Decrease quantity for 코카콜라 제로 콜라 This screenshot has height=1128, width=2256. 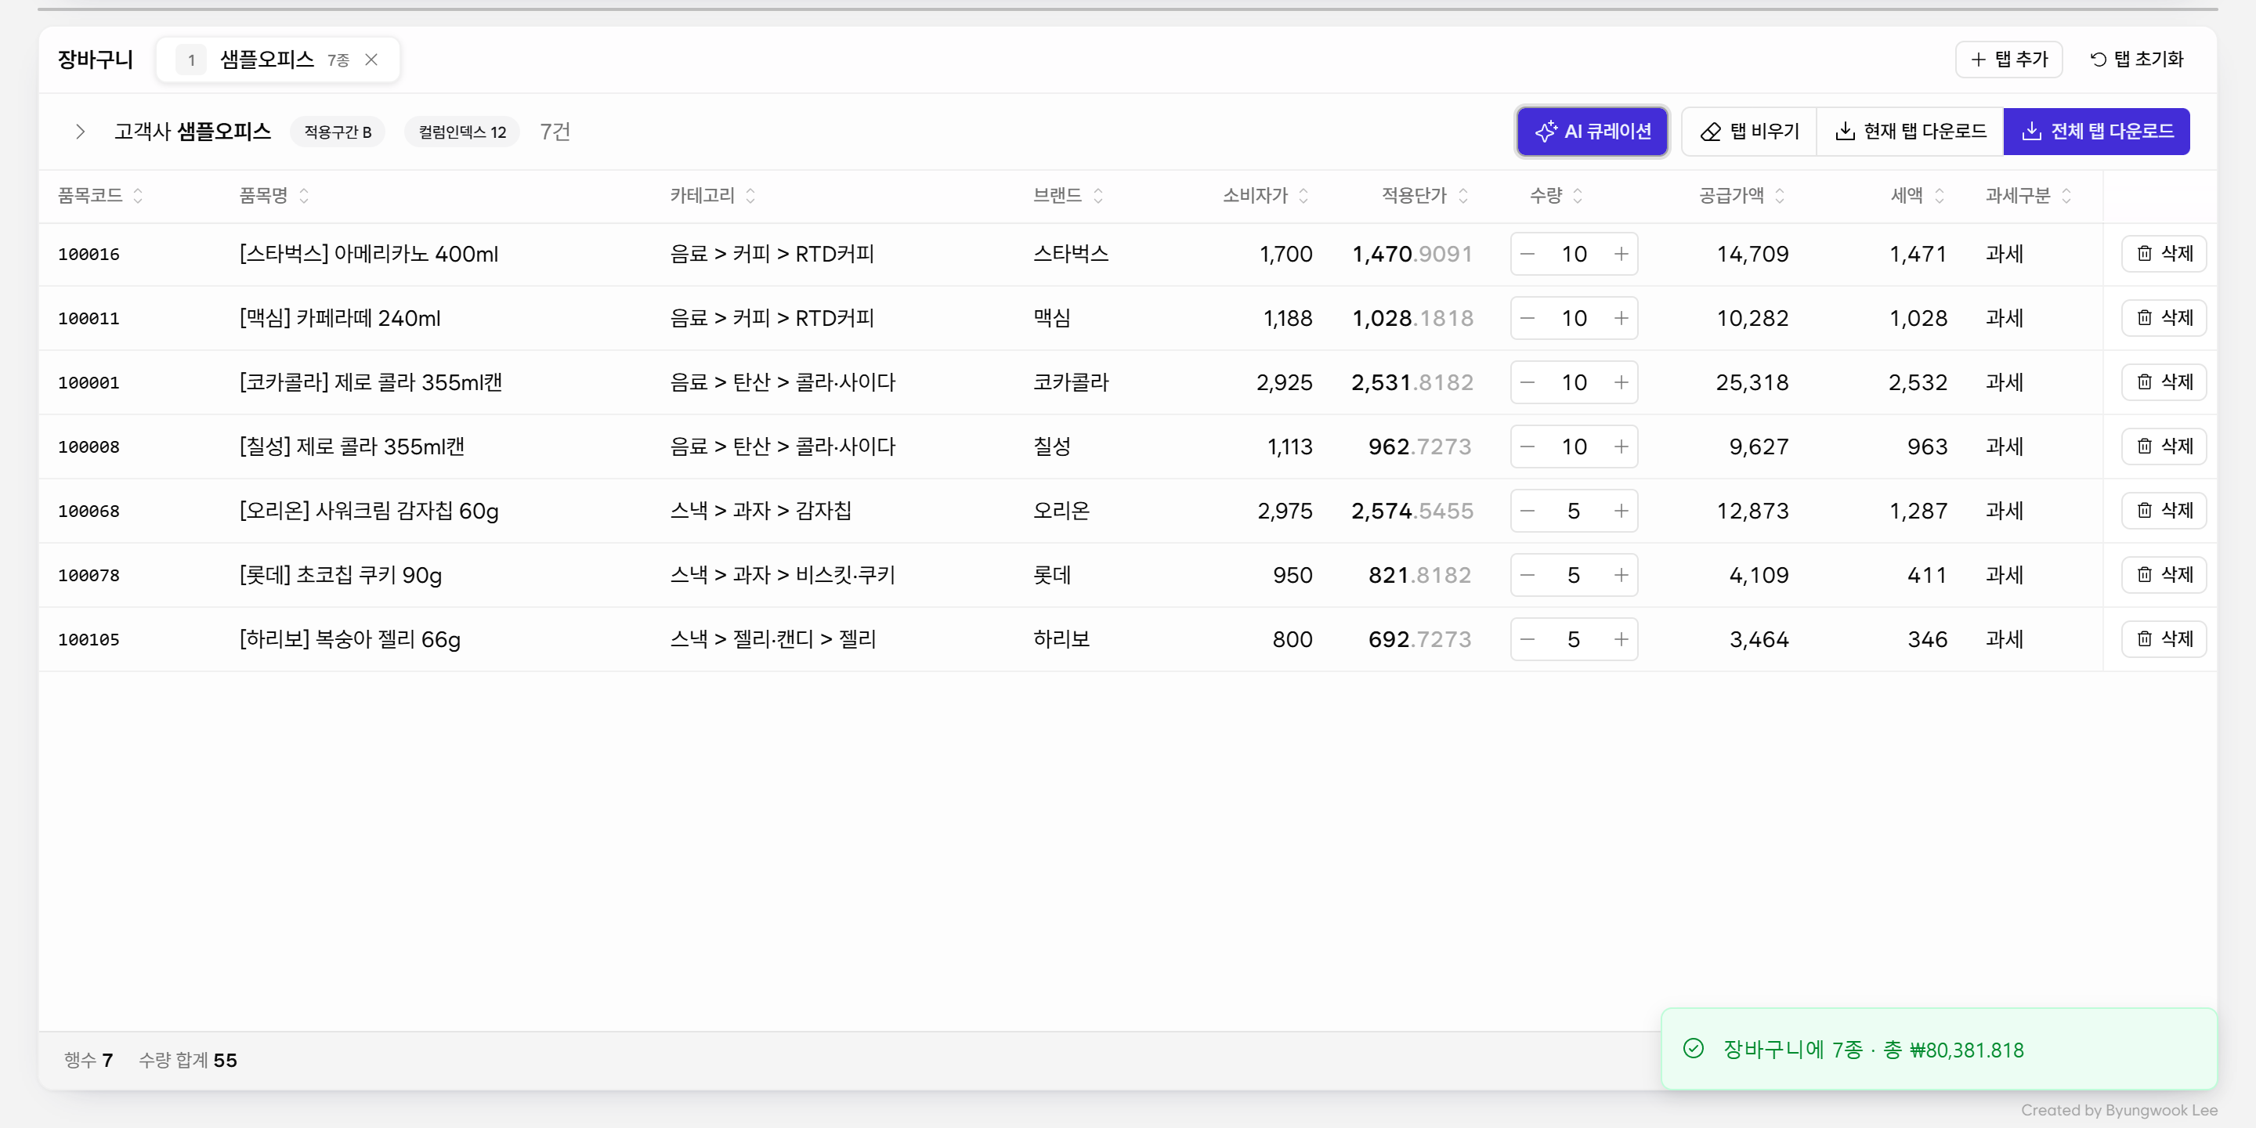pyautogui.click(x=1527, y=383)
